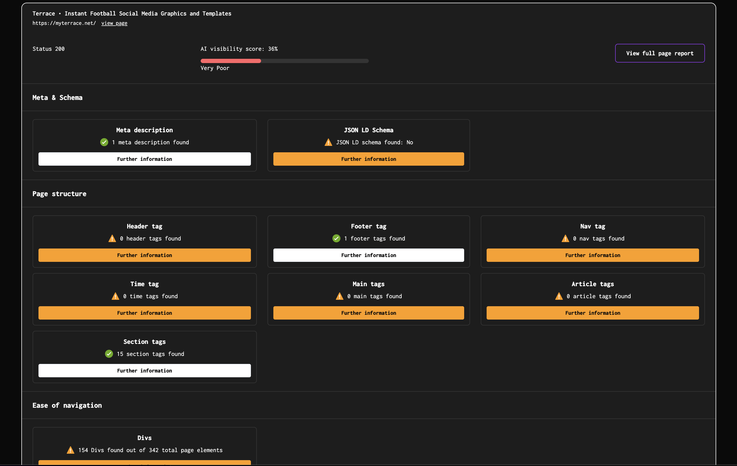Click green check beside section tags found

click(109, 354)
